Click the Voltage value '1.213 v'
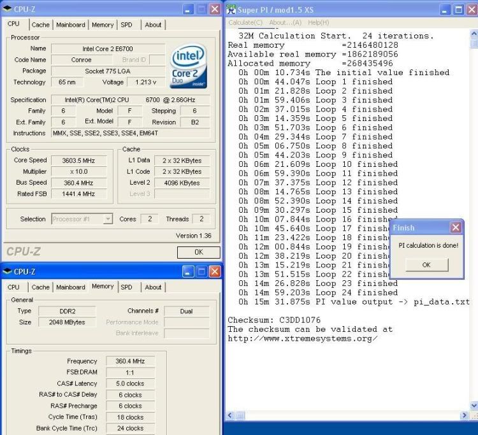This screenshot has width=478, height=435. [146, 82]
